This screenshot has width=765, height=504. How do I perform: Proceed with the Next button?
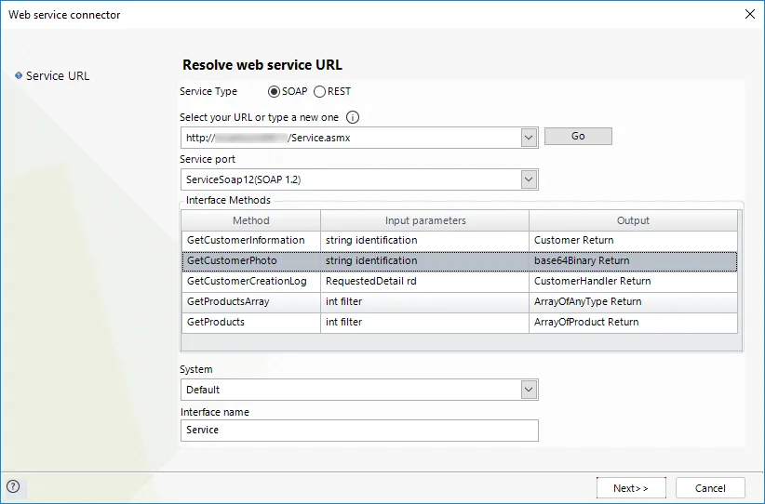point(631,488)
